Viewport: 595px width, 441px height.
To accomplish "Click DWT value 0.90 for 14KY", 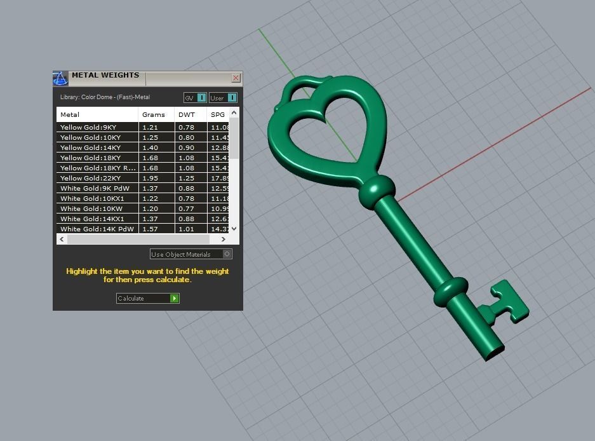I will (x=186, y=148).
